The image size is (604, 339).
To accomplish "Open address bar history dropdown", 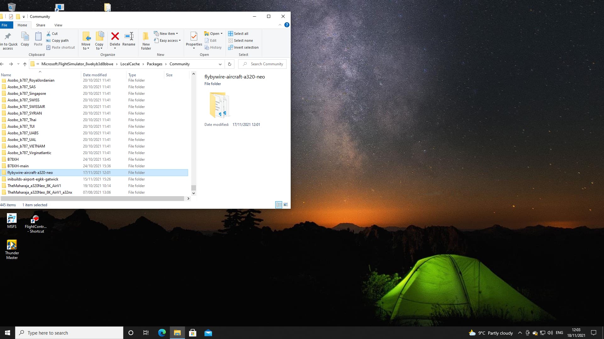I will point(220,64).
